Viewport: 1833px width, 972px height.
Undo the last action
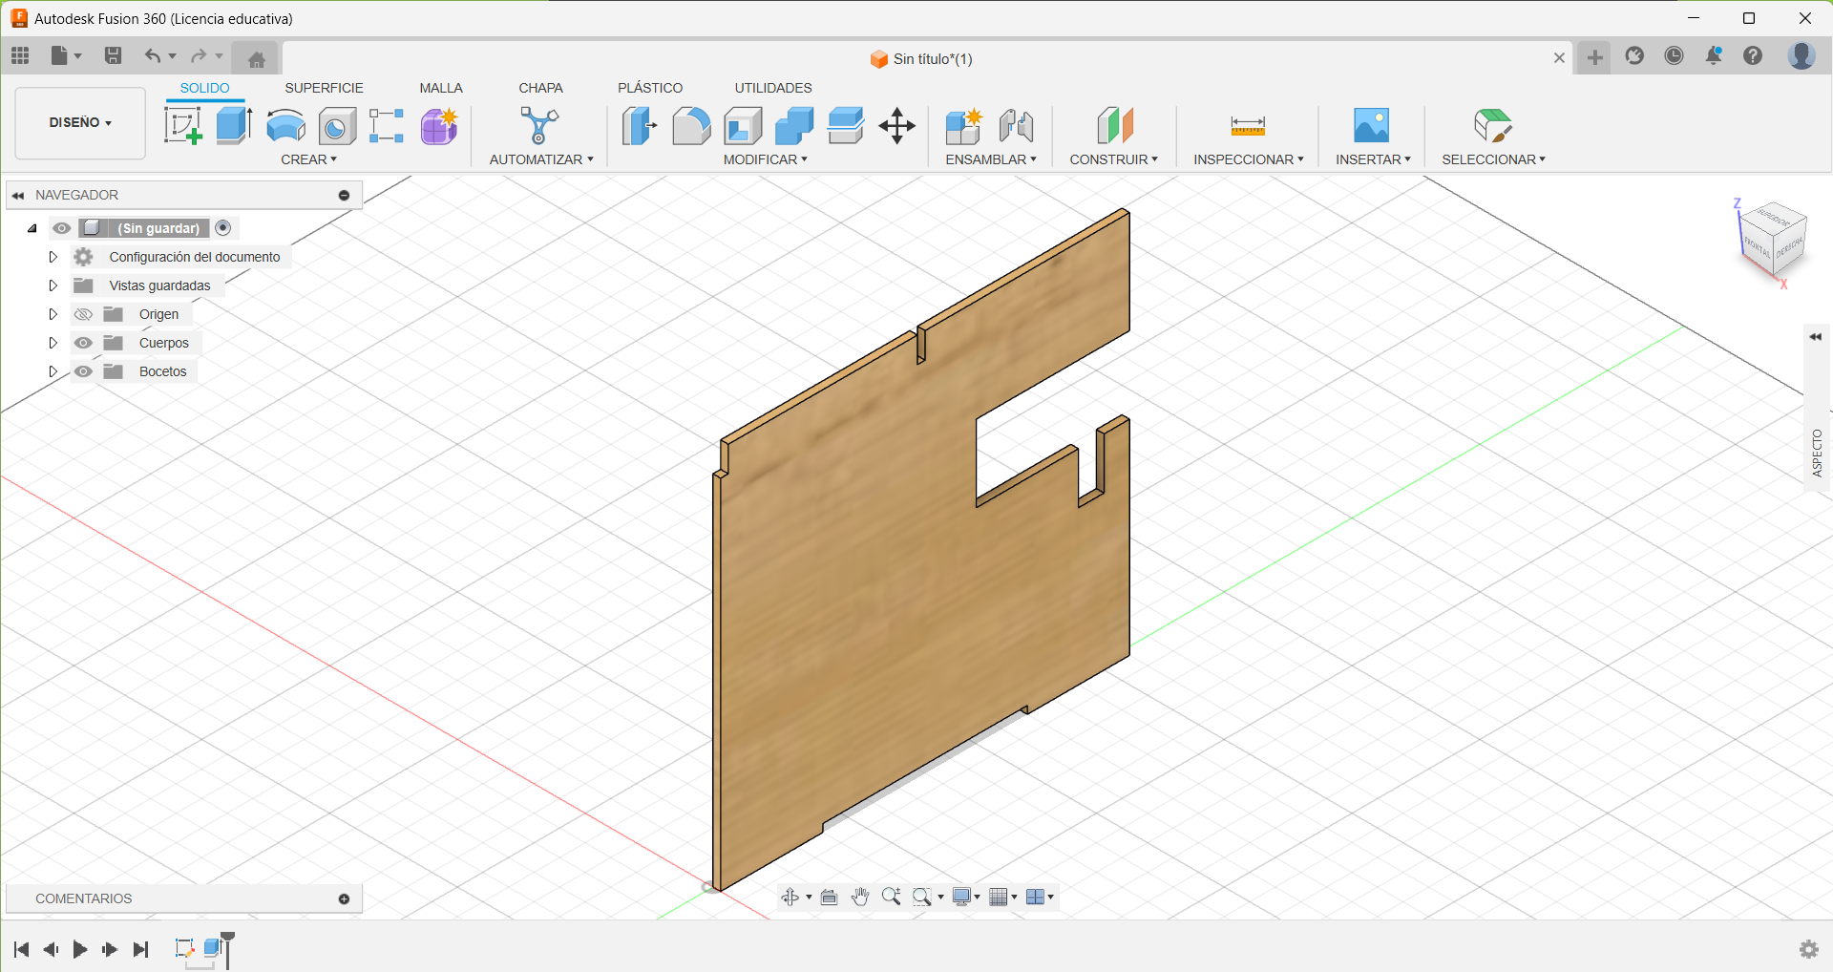153,56
